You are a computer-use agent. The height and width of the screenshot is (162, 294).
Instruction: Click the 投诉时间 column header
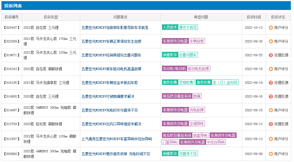pos(254,17)
